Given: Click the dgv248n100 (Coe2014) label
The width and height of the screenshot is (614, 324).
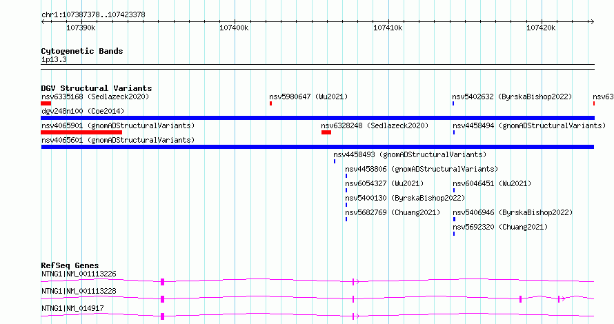Looking at the screenshot, I should [83, 111].
